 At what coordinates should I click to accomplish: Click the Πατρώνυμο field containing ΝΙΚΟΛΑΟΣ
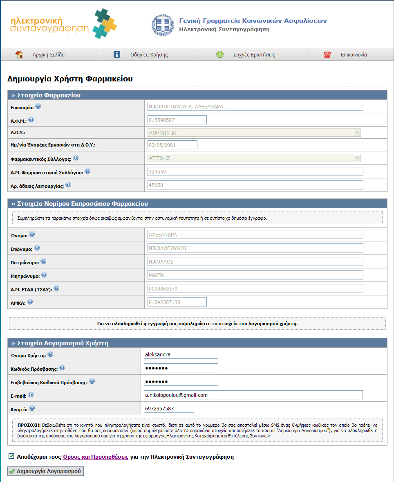click(255, 261)
